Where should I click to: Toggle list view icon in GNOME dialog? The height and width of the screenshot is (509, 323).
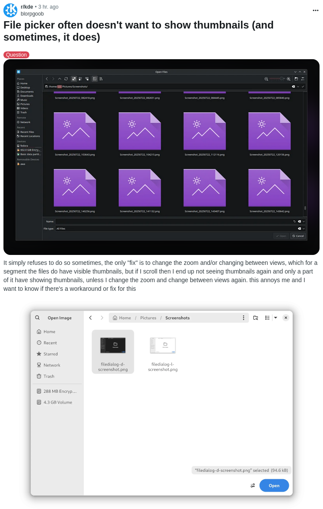[x=267, y=318]
